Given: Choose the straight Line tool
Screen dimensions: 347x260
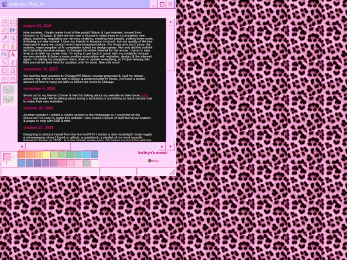Looking at the screenshot, I should (x=4, y=62).
